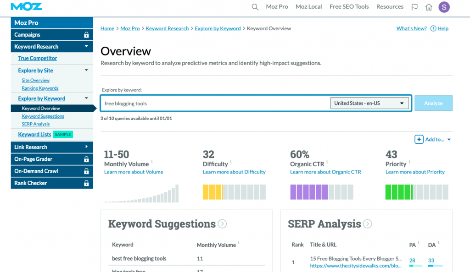Click the Analyze button
Screen dimensions: 470x272
433,103
